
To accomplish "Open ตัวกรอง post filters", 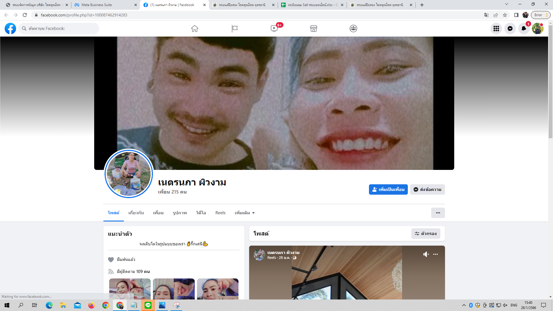I will (426, 234).
